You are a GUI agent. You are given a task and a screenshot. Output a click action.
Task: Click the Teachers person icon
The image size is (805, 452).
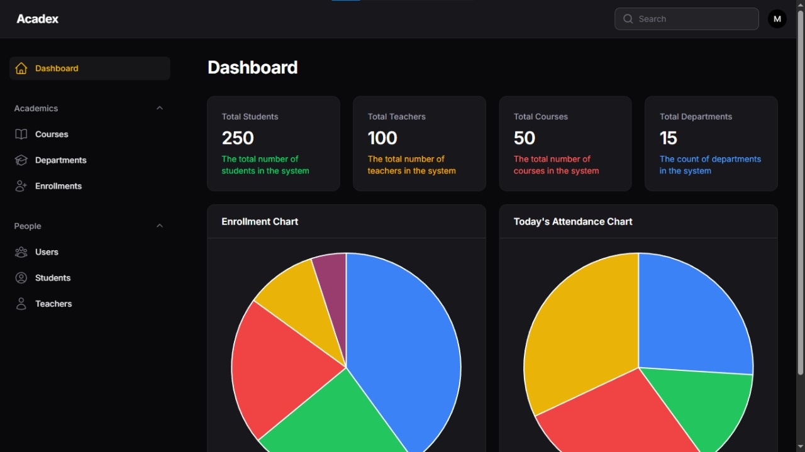pyautogui.click(x=21, y=304)
